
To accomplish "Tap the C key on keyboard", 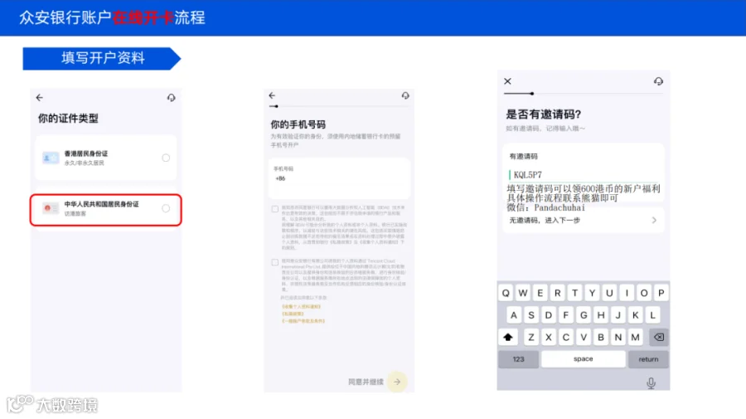I will [565, 337].
